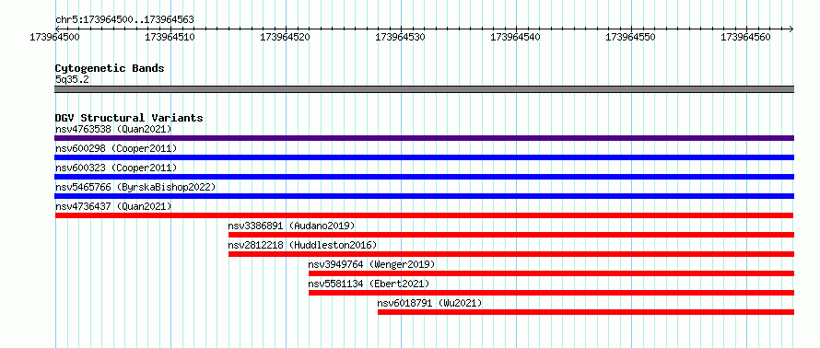Image resolution: width=820 pixels, height=348 pixels.
Task: Click ruler position 173964530
Action: tap(401, 38)
